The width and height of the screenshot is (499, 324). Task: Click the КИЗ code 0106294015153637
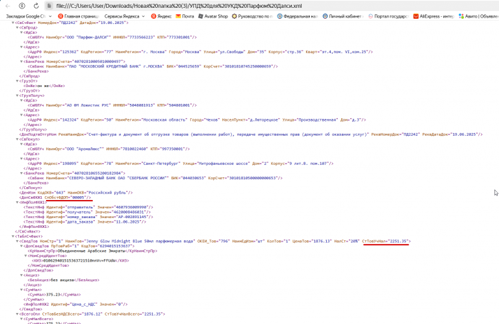[x=81, y=261]
